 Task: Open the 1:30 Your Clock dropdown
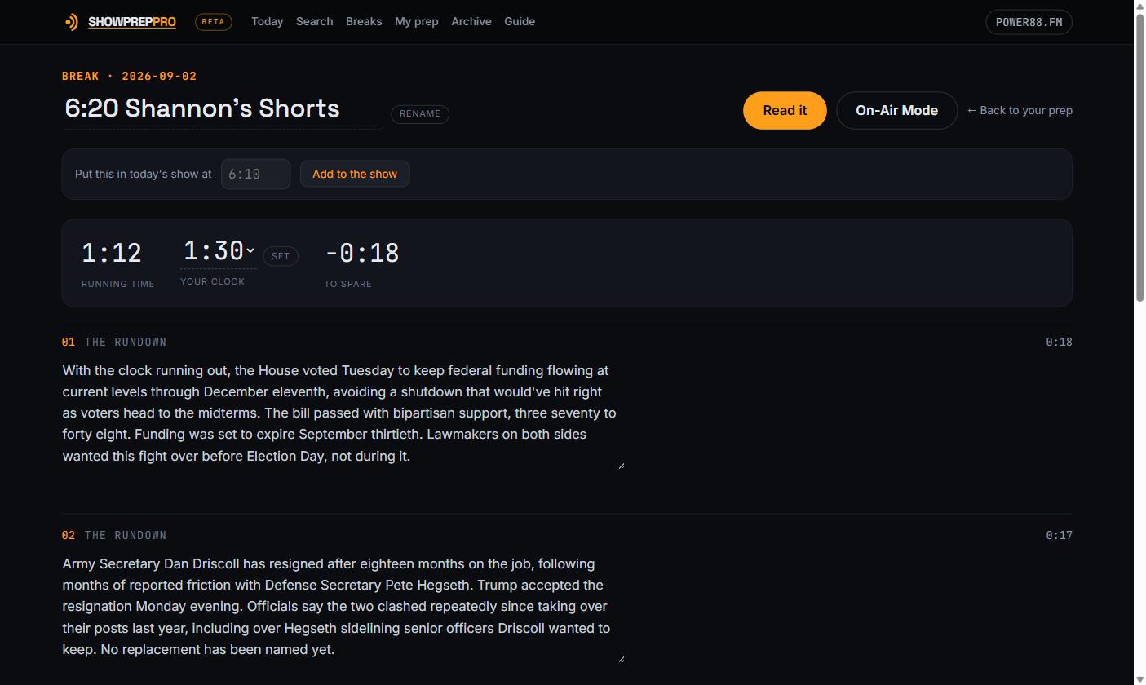(x=219, y=251)
